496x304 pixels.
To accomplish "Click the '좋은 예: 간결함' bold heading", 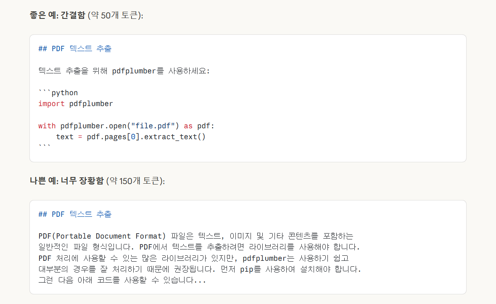I will click(x=57, y=15).
